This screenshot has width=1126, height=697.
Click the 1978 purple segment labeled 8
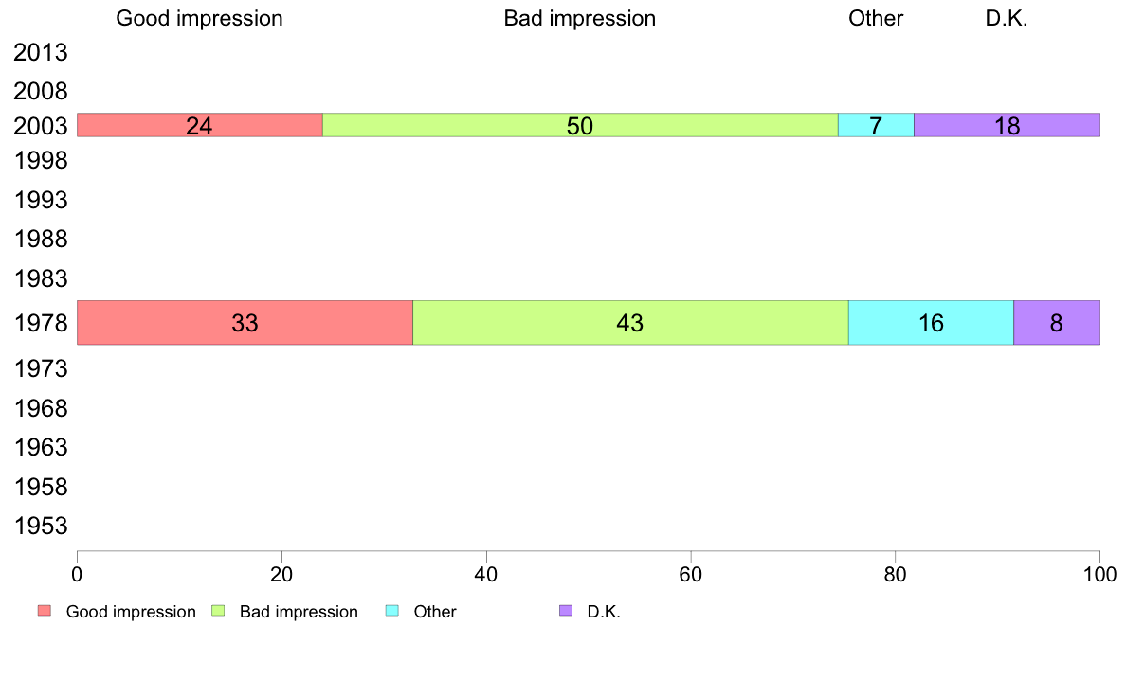(x=1057, y=322)
